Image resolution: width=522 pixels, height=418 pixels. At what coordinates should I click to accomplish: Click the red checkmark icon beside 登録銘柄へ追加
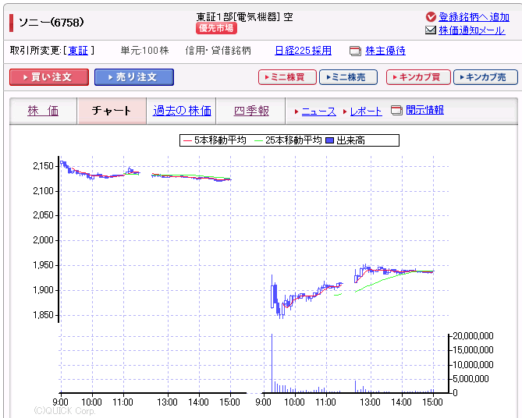click(431, 16)
